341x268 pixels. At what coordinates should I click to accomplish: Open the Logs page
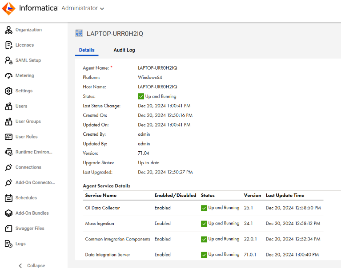[x=20, y=244]
